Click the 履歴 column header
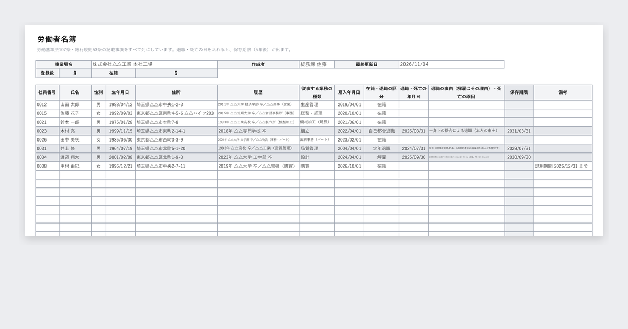 (x=258, y=92)
